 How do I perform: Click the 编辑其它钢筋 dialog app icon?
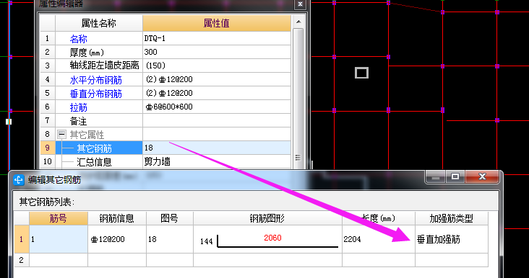pos(19,180)
